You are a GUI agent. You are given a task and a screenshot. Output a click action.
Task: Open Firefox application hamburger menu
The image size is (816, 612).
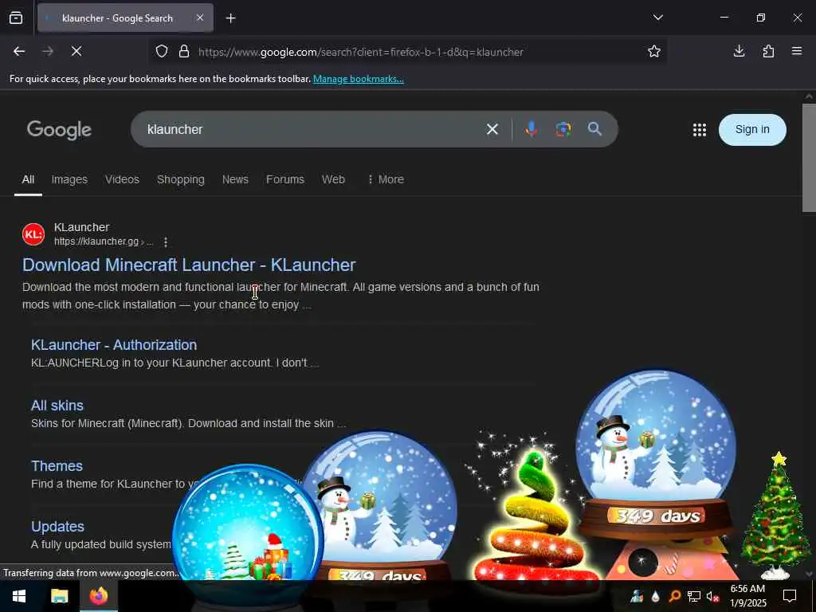797,51
